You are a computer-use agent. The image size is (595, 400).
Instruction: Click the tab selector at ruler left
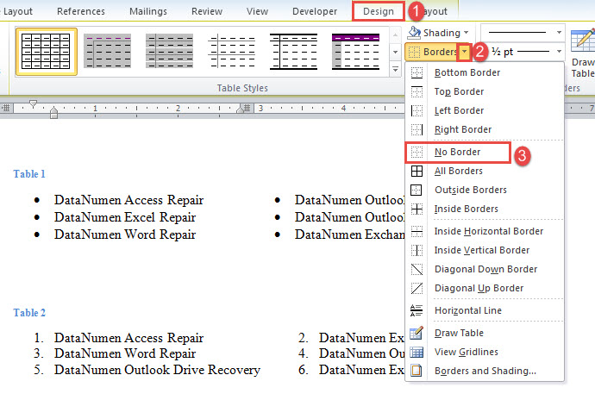pyautogui.click(x=6, y=108)
